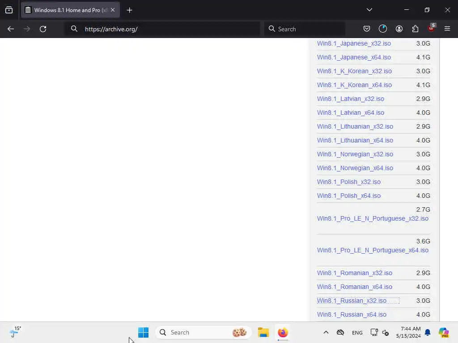The height and width of the screenshot is (343, 458).
Task: Open the Firefox View tab list icon
Action: (x=9, y=10)
